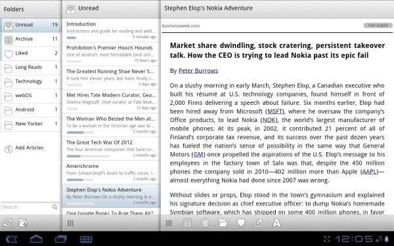Tap the sync refresh icon
This screenshot has height=246, width=394.
click(7, 223)
